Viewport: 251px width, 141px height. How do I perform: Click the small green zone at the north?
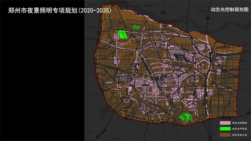136,27
